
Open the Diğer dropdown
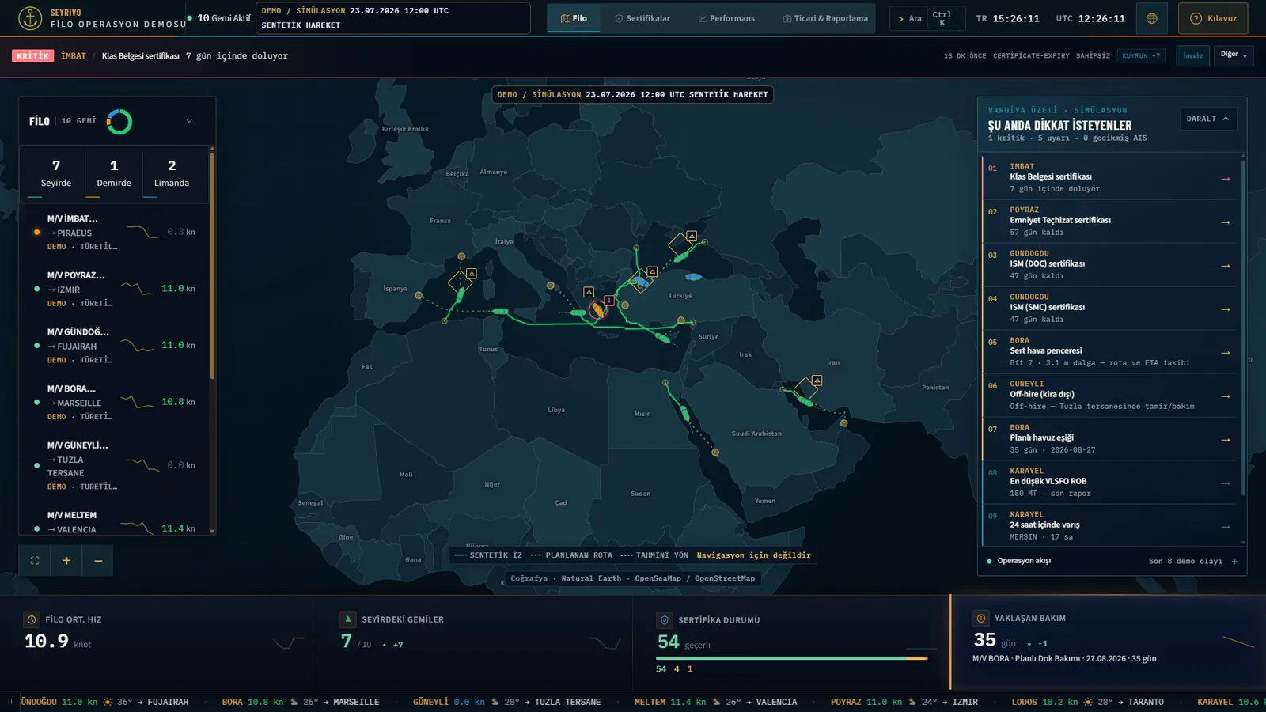tap(1234, 55)
